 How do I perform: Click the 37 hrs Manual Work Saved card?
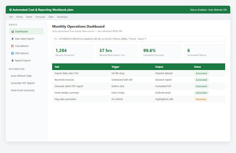[x=117, y=52]
